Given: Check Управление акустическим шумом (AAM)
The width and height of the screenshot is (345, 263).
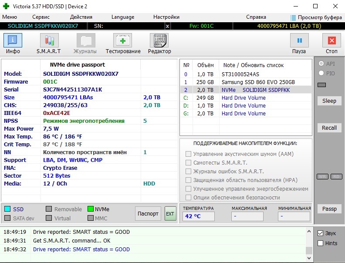Looking at the screenshot, I should coord(188,154).
